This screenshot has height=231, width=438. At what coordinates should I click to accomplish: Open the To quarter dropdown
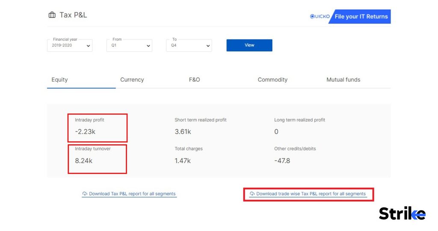(x=189, y=45)
